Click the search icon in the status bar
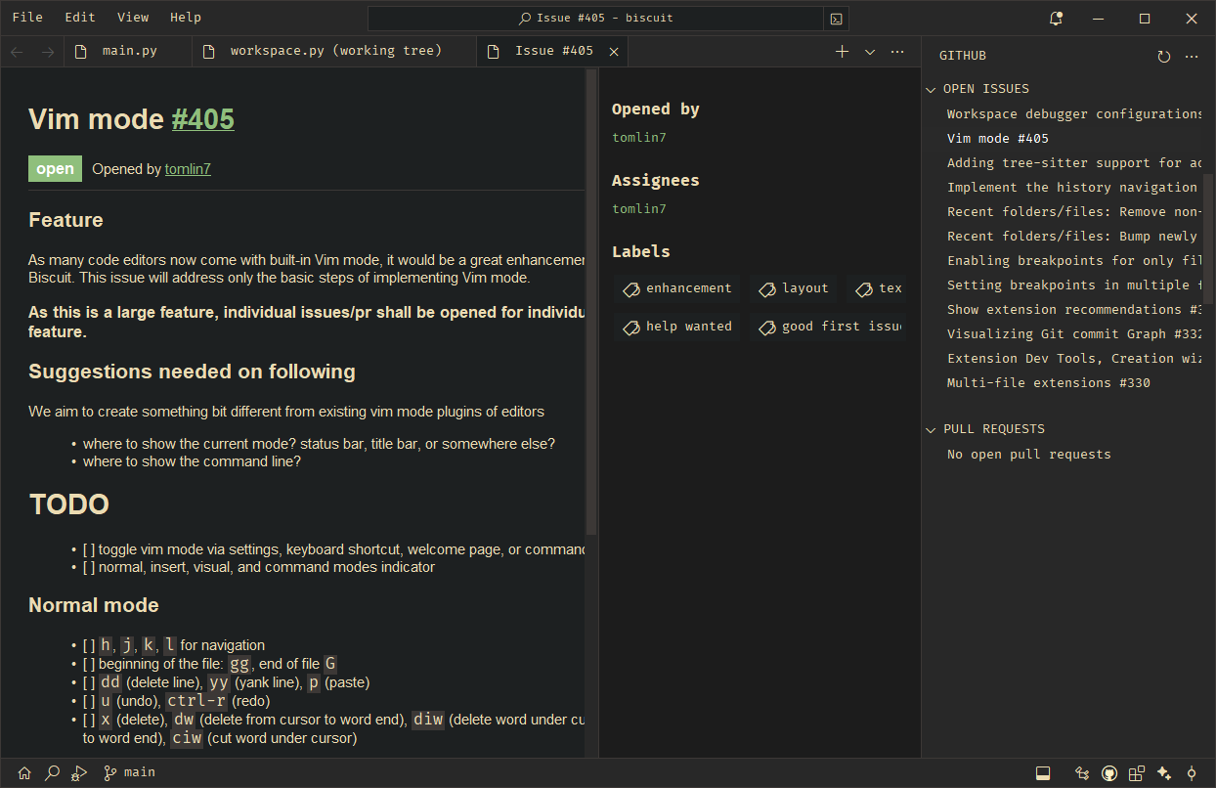The image size is (1216, 788). (x=52, y=772)
